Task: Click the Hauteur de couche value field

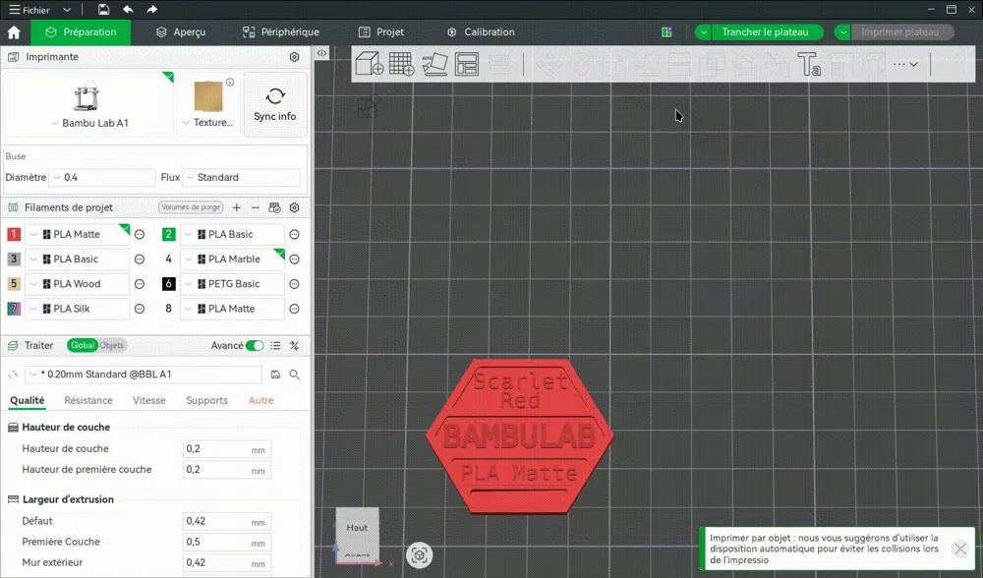Action: point(227,449)
